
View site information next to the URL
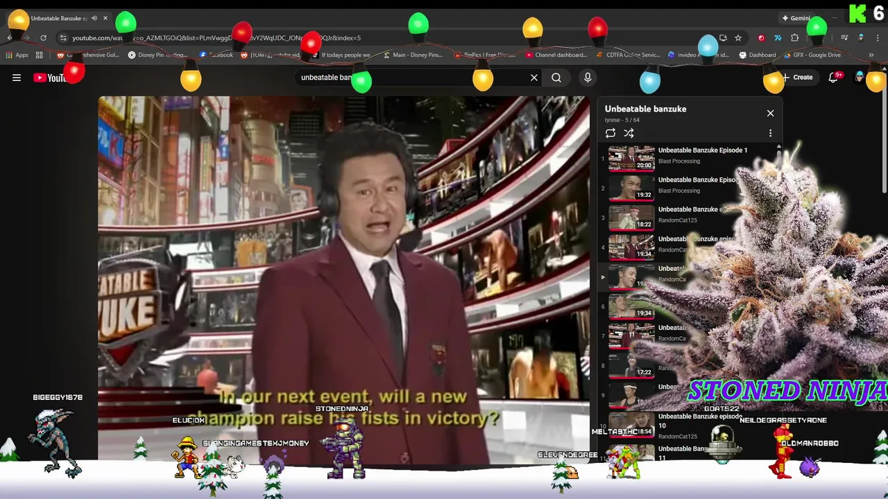(63, 38)
